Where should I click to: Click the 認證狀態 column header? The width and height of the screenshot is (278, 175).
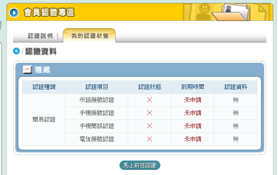point(149,87)
